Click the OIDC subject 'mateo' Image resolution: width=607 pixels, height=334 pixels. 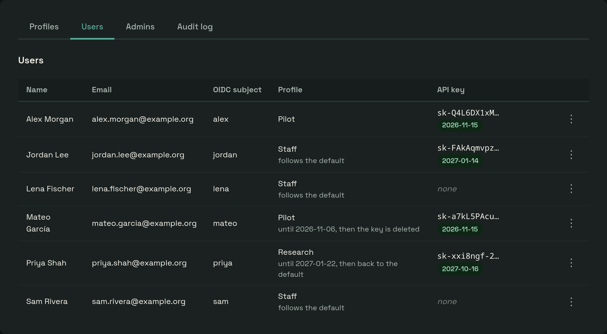coord(225,223)
